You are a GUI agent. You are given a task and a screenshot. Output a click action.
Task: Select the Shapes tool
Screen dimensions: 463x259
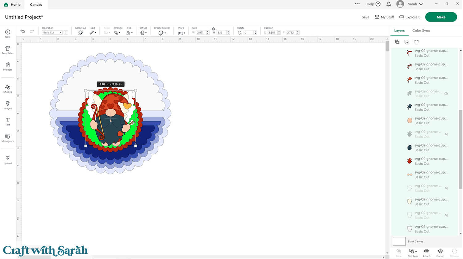[x=8, y=89]
